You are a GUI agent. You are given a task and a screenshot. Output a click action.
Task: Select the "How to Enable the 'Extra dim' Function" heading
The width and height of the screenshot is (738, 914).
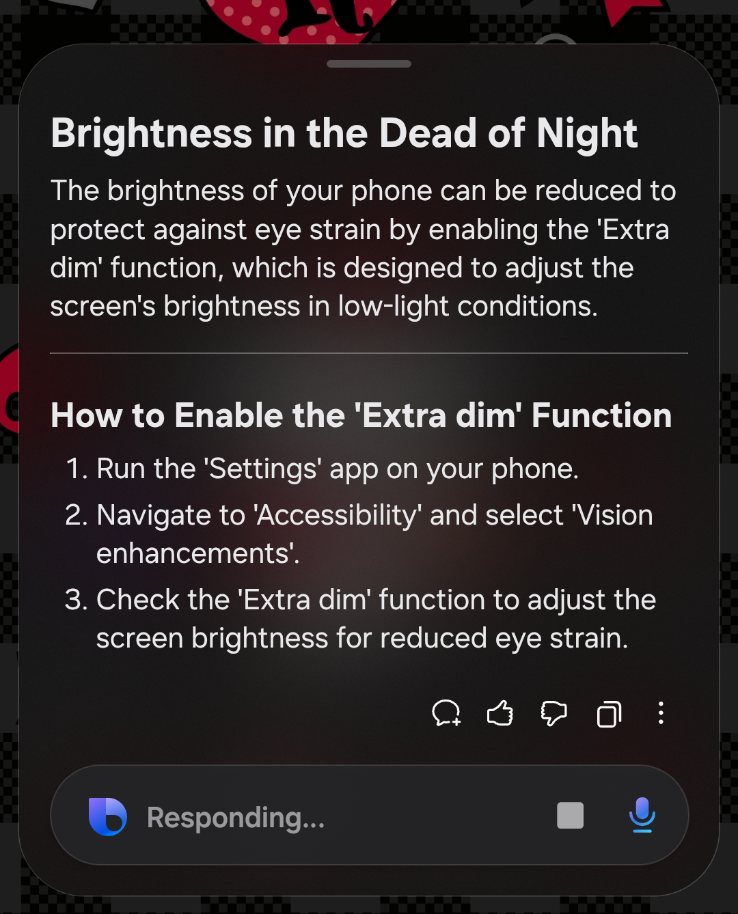point(361,415)
